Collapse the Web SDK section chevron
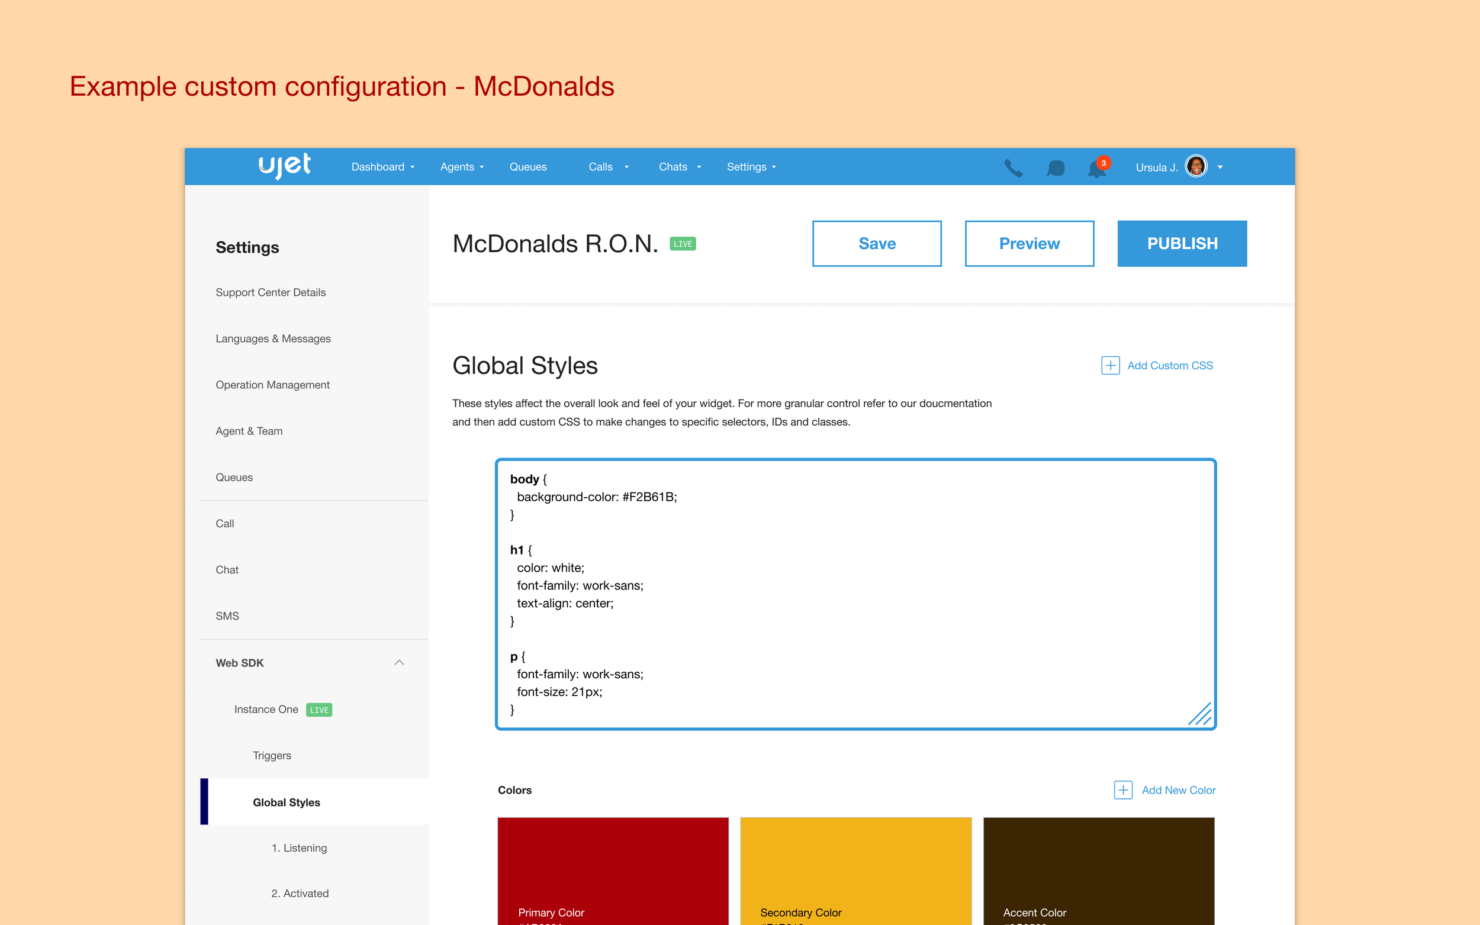This screenshot has height=925, width=1480. click(x=400, y=663)
